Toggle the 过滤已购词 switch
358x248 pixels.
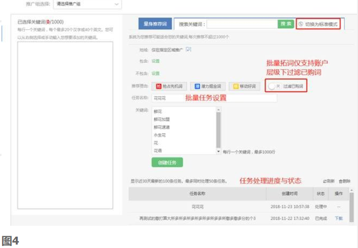tap(274, 86)
